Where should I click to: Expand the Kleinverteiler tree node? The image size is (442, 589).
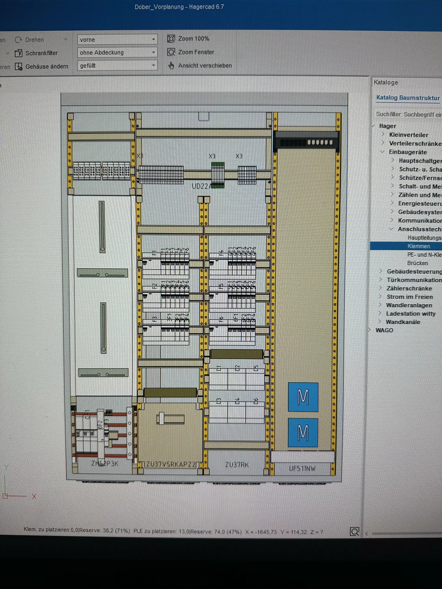[x=383, y=134]
